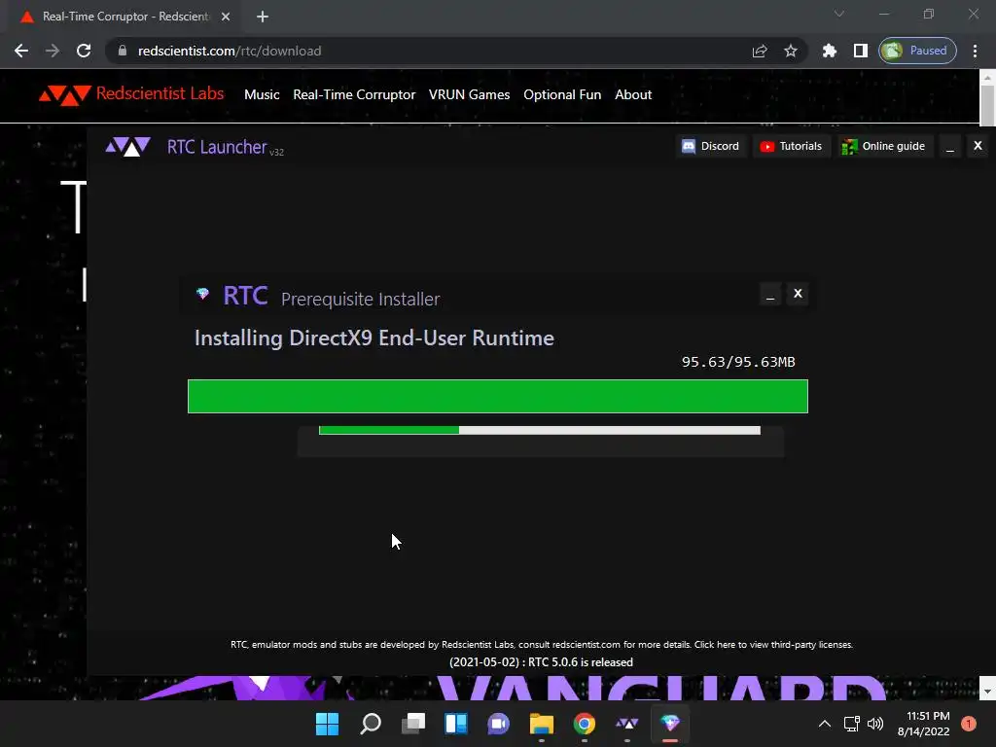Open Windows Search from the taskbar
The image size is (996, 747).
click(371, 724)
